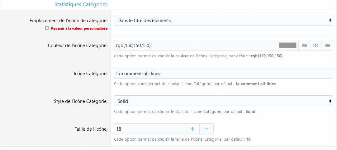Click the 'fa-comment-alt-lines' icon name field

point(223,73)
